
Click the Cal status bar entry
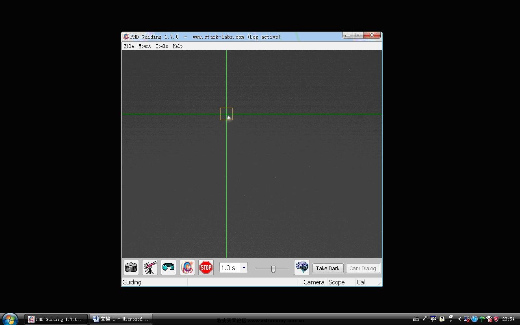click(x=361, y=282)
